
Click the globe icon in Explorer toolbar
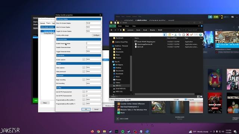tap(201, 35)
